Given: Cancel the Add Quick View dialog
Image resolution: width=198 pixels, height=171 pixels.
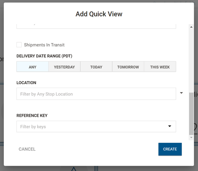Looking at the screenshot, I should pos(27,149).
